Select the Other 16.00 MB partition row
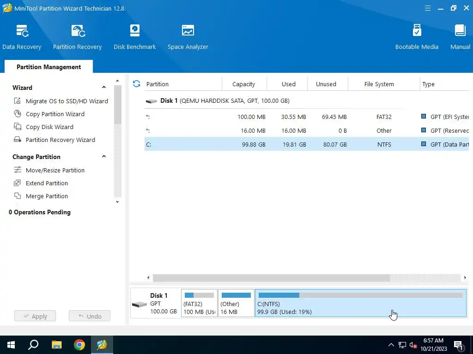 (x=307, y=130)
